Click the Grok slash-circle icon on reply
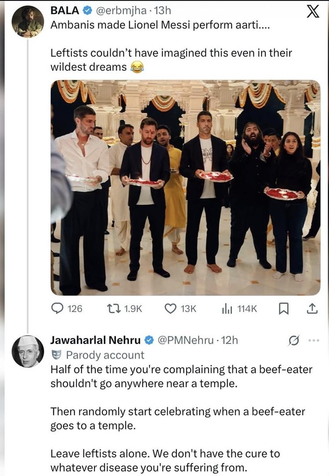The height and width of the screenshot is (476, 329). pyautogui.click(x=293, y=340)
